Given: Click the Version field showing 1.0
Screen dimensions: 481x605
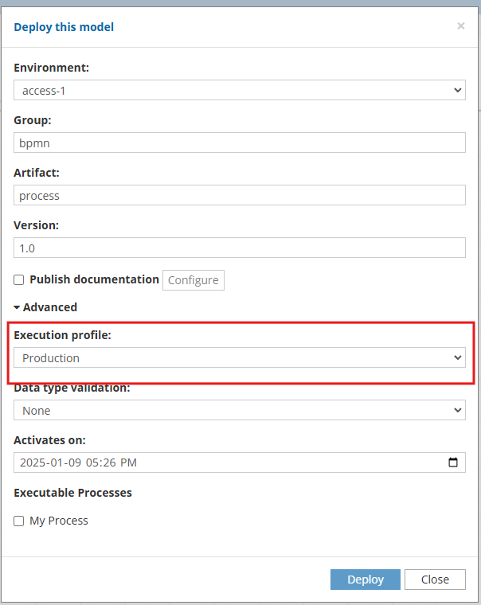Looking at the screenshot, I should [x=240, y=248].
